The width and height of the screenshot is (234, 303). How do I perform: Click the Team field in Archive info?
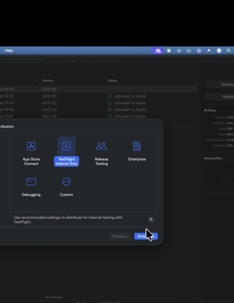click(x=226, y=134)
